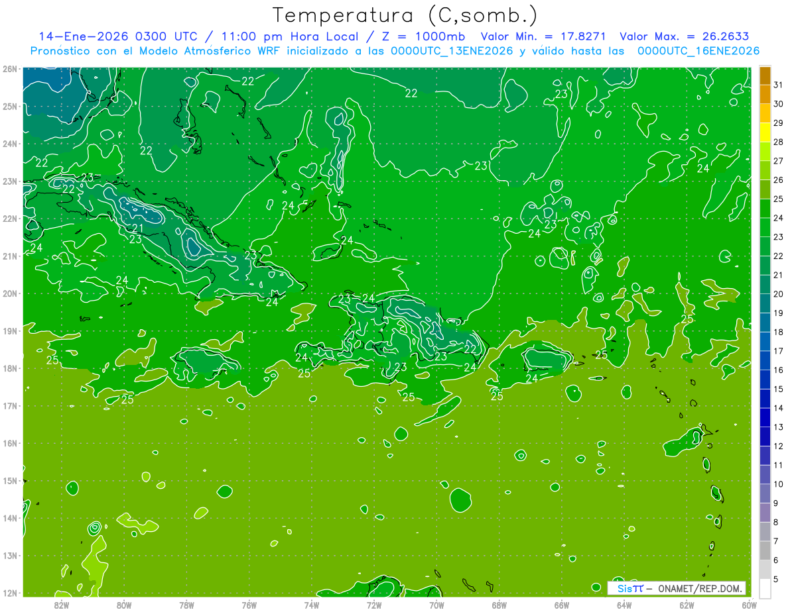
Task: Click the "18N" latitude axis label
Action: click(x=9, y=368)
